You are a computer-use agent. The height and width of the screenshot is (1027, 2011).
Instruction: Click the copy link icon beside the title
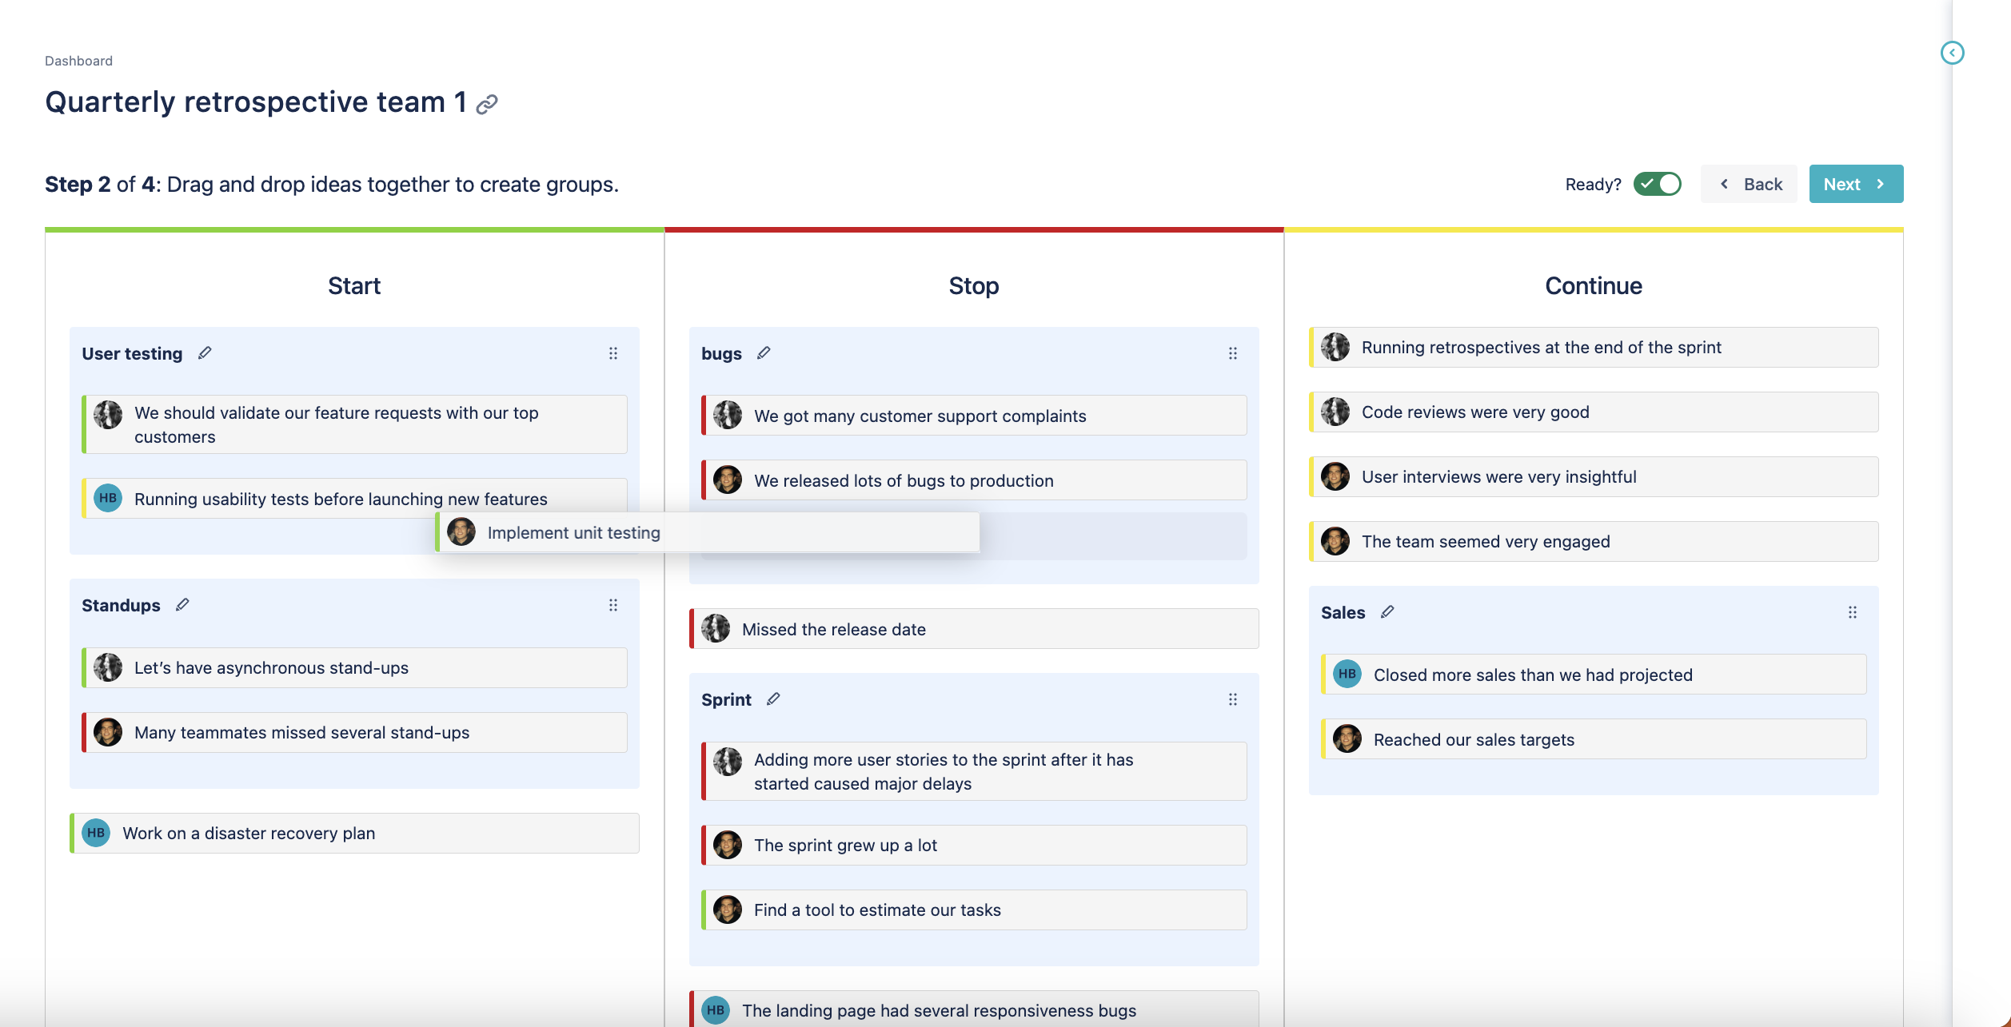point(487,104)
